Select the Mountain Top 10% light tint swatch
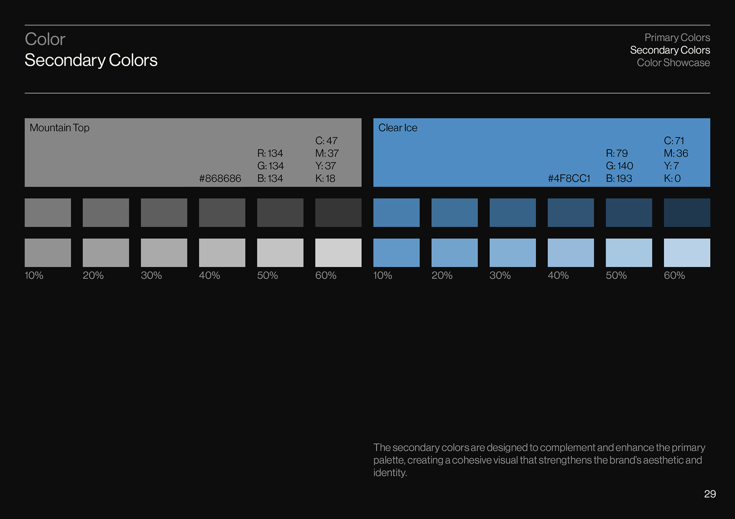This screenshot has height=519, width=735. [x=48, y=253]
